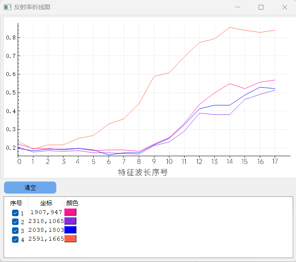Uncheck the checkbox for row 1
296x262 pixels.
click(x=15, y=213)
